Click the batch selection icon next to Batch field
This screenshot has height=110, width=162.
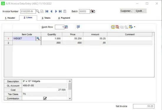tap(93, 11)
